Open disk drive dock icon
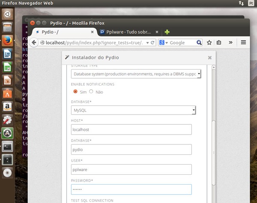Viewport: 257px width, 203px height. pos(7,160)
